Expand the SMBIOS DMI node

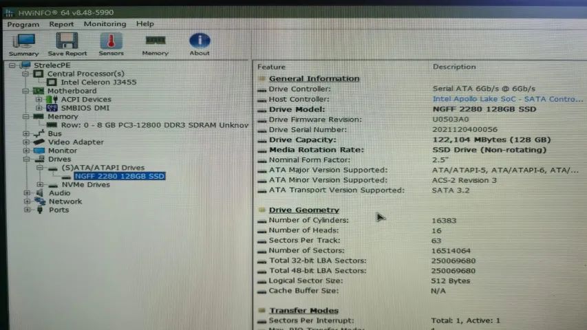click(x=39, y=108)
